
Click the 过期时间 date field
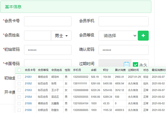point(115,63)
